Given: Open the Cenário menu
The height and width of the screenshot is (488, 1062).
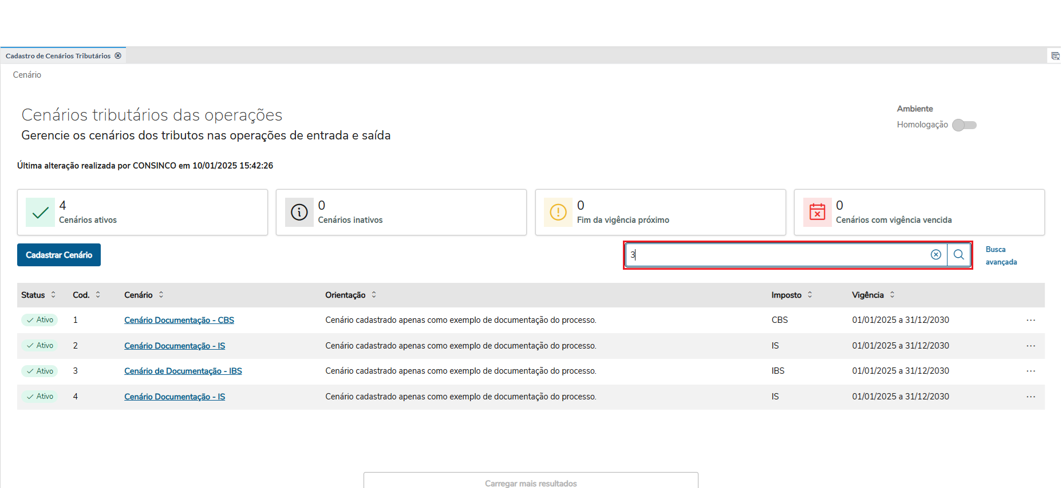Looking at the screenshot, I should [27, 75].
